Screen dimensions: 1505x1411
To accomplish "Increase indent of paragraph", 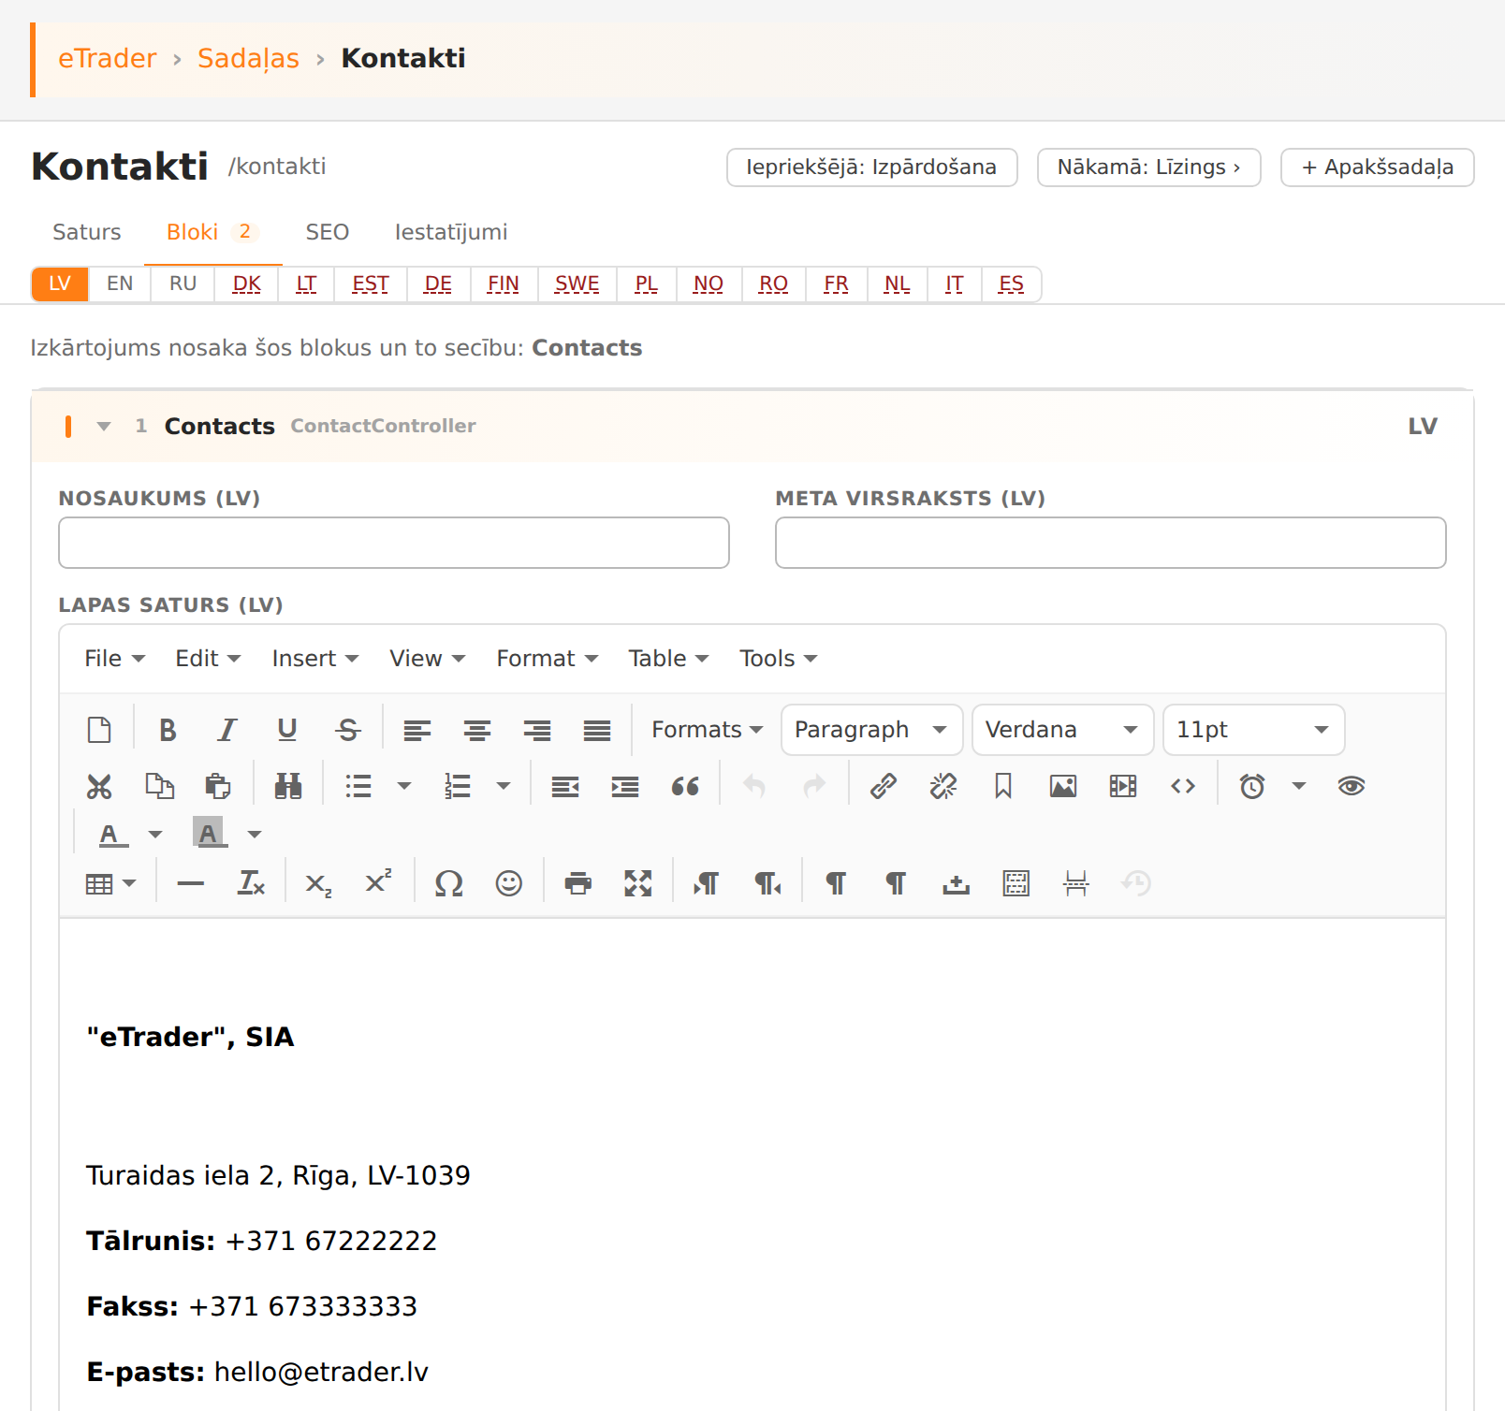I will click(x=625, y=786).
